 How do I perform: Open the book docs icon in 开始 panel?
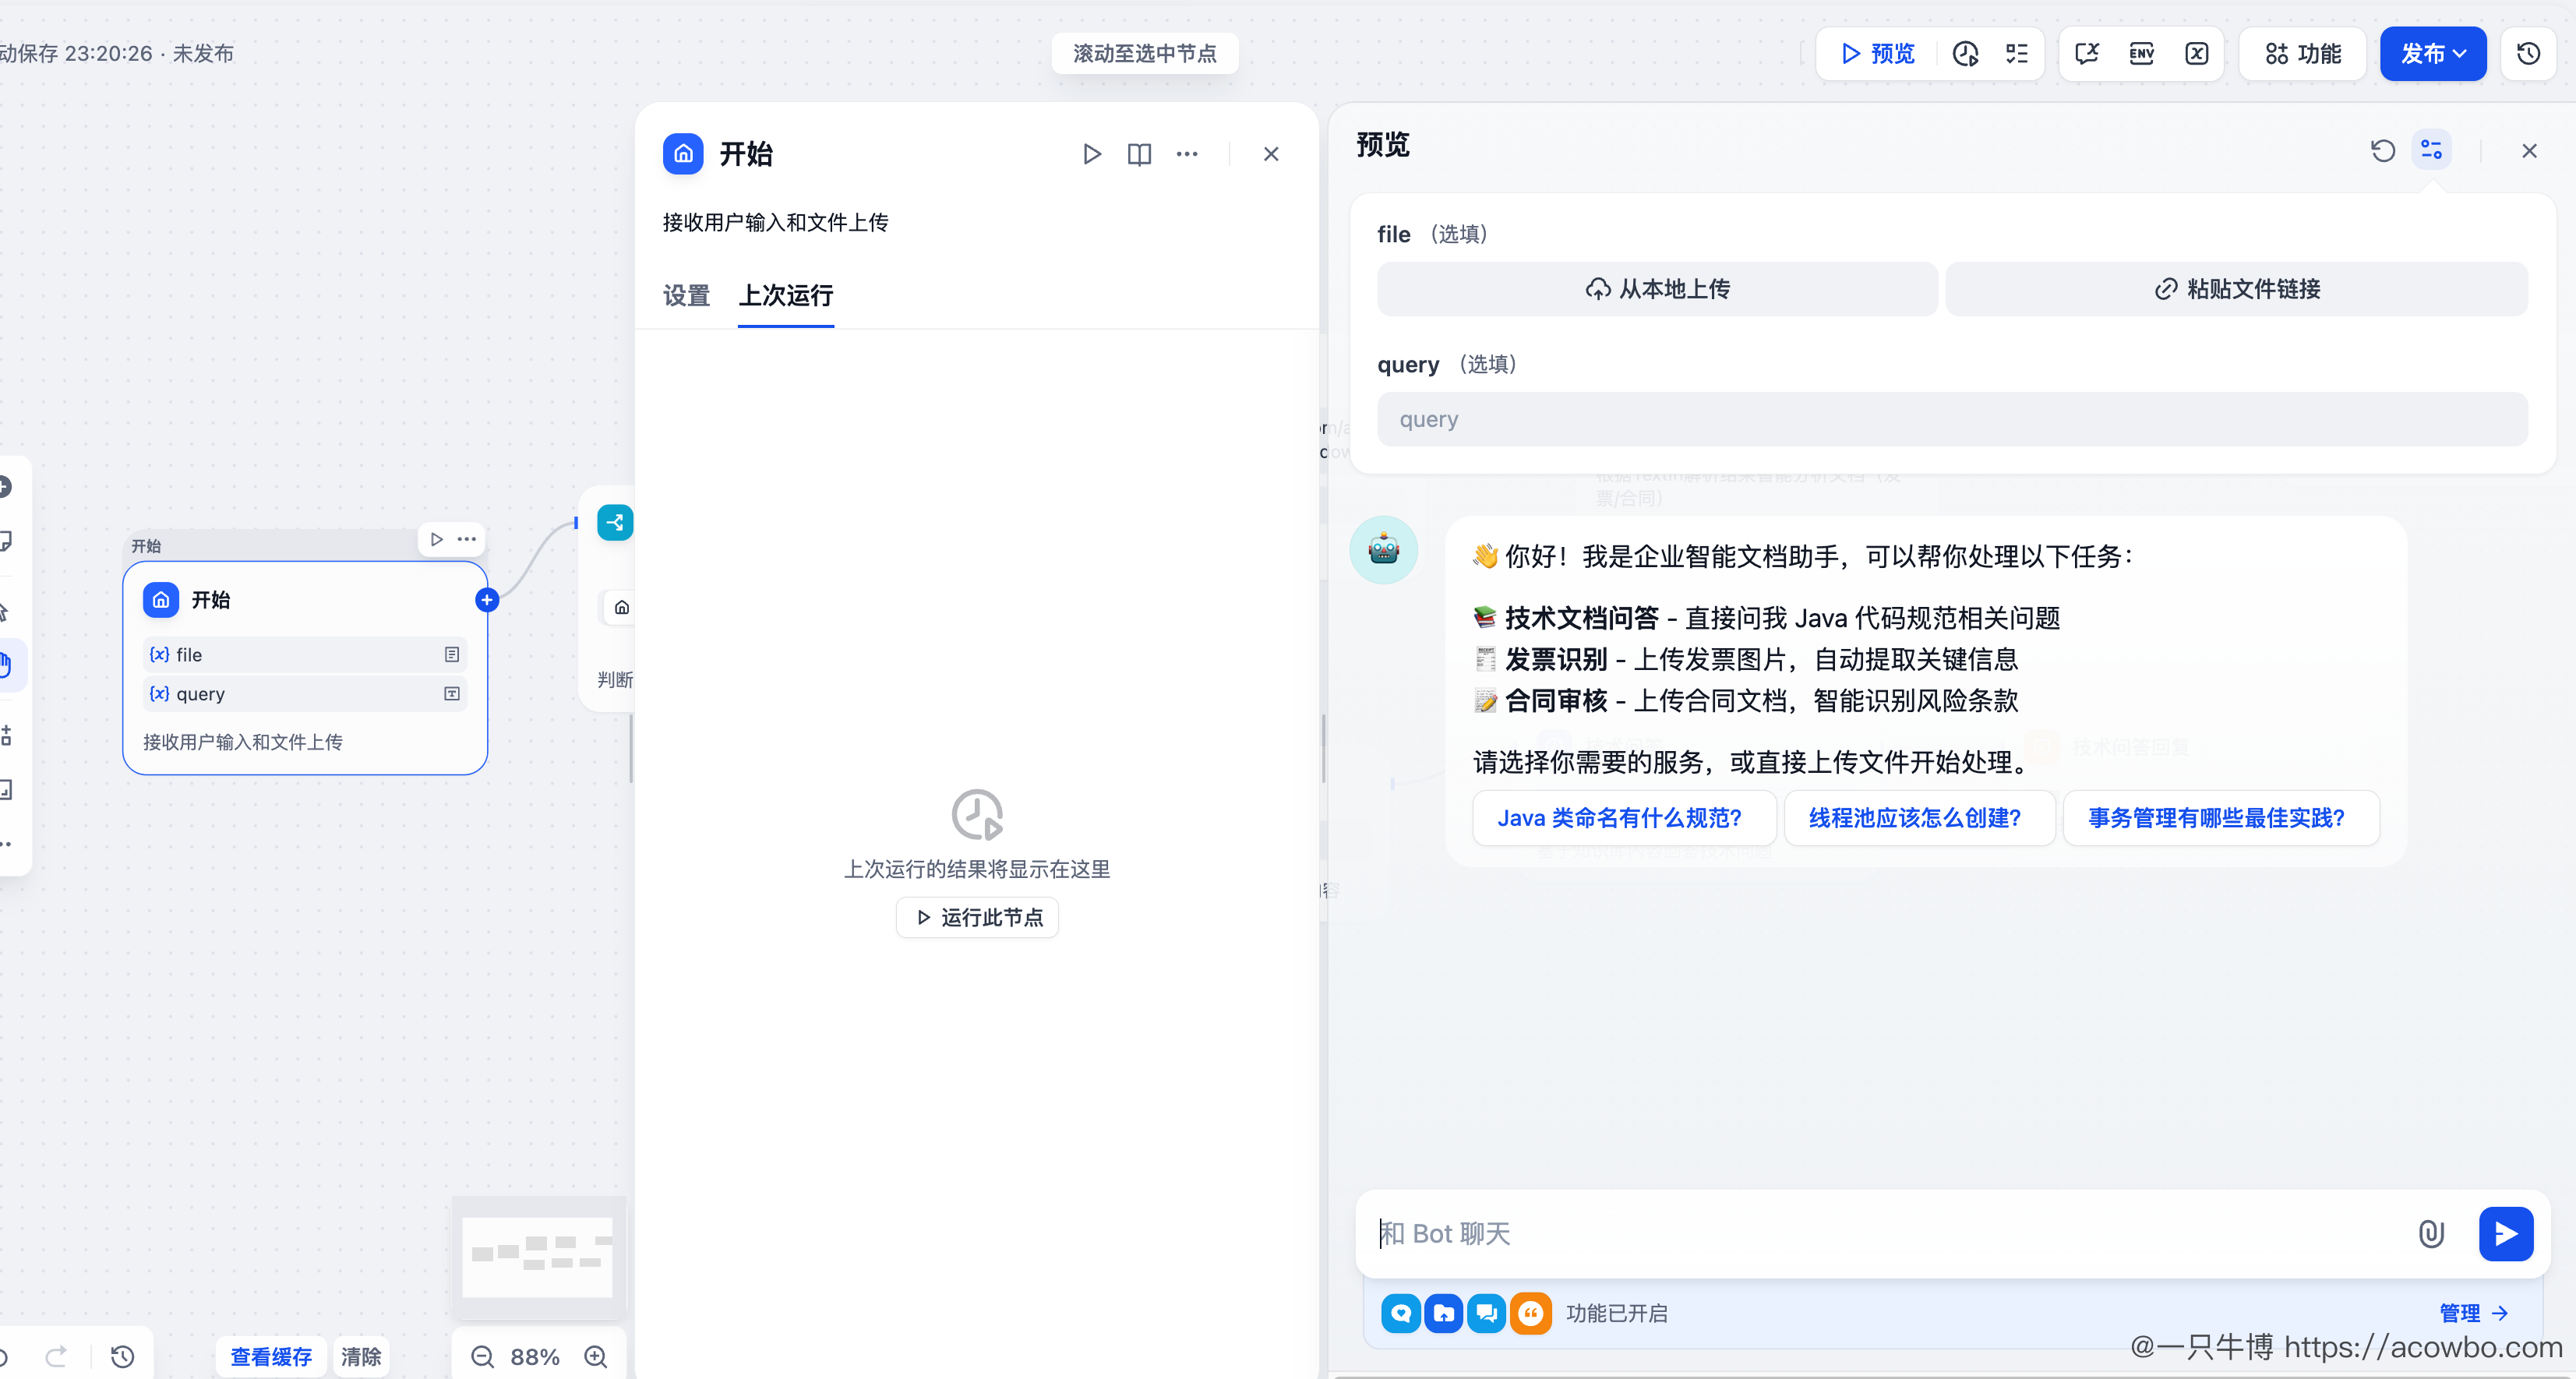[x=1139, y=154]
